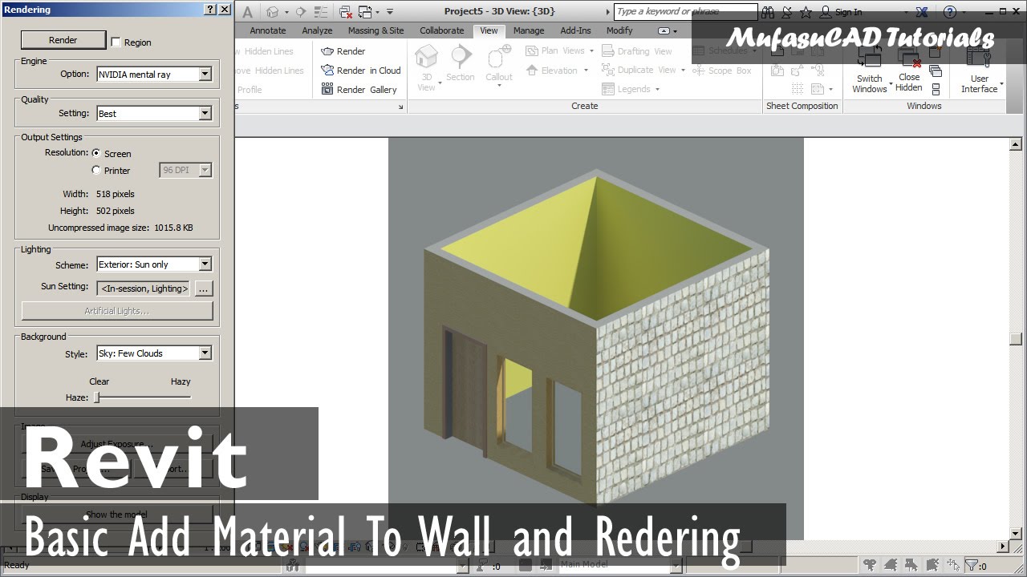Open the Manage ribbon tab
This screenshot has width=1027, height=577.
(529, 30)
